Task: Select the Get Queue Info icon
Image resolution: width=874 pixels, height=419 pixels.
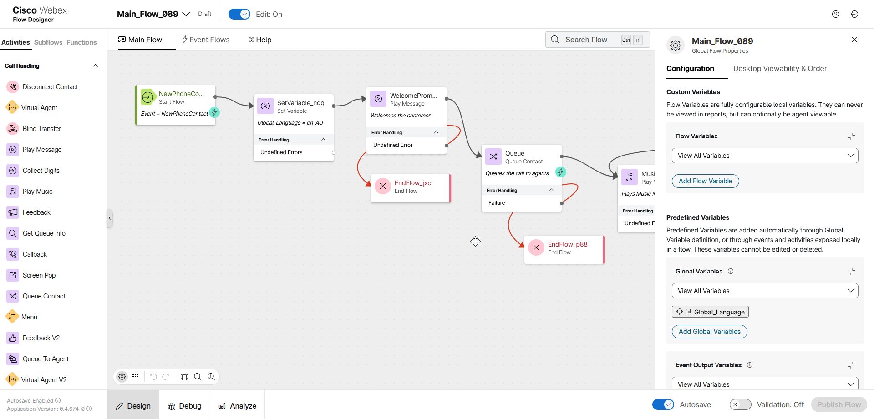Action: click(x=13, y=233)
